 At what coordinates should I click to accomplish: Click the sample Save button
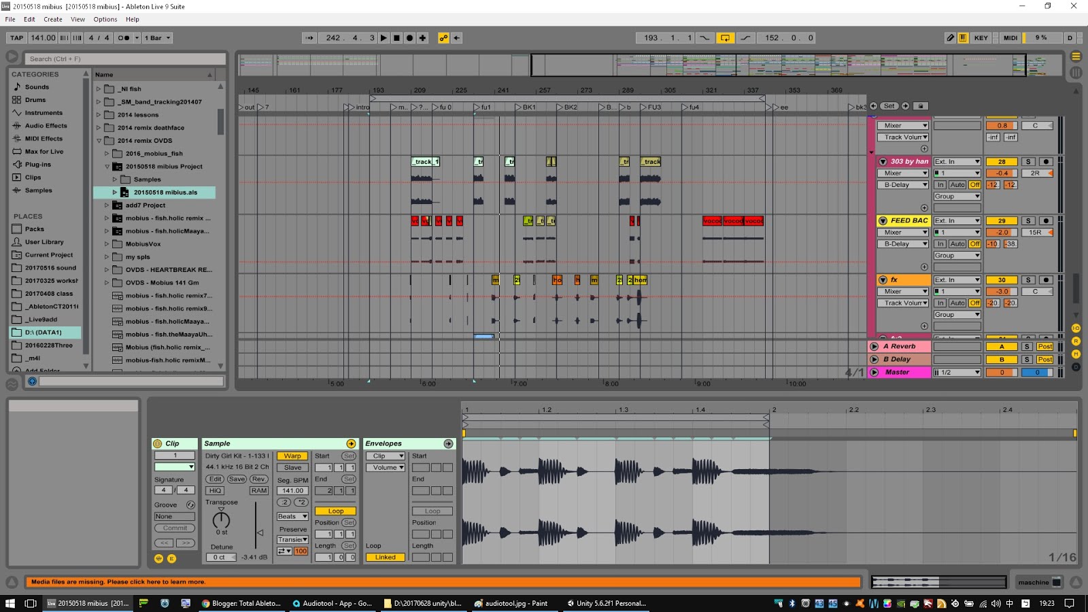[x=237, y=479]
